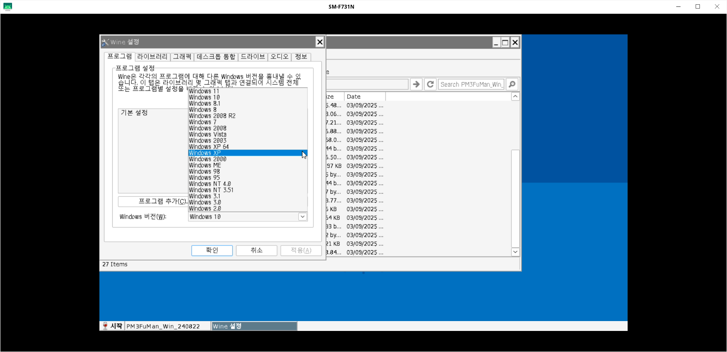
Task: Open the 드라이브 tab
Action: point(253,57)
